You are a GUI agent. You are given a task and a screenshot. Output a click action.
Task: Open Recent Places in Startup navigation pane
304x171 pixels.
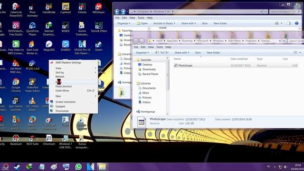coord(150,74)
